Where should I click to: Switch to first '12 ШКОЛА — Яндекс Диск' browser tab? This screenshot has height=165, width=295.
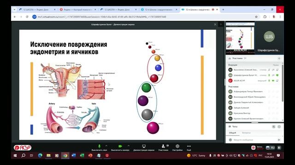coord(37,10)
